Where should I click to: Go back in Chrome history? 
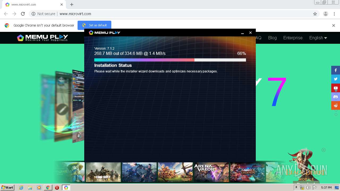6,14
